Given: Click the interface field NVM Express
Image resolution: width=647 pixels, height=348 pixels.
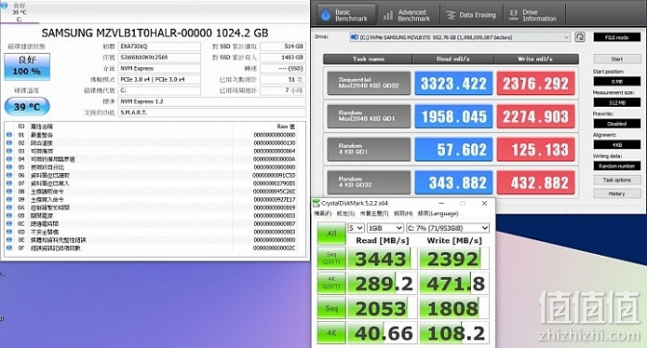Looking at the screenshot, I should (159, 68).
